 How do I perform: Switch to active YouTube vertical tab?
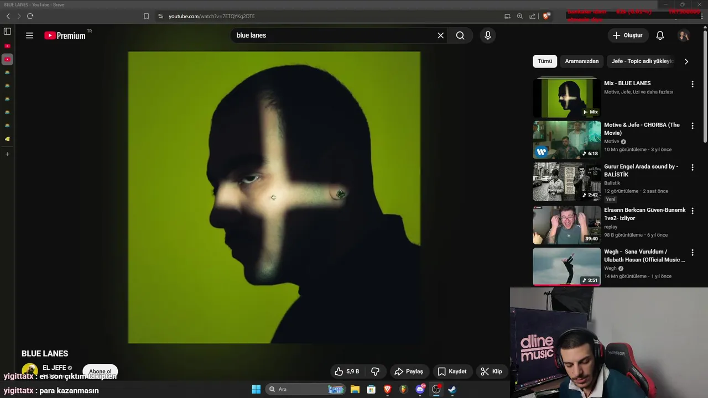[7, 59]
